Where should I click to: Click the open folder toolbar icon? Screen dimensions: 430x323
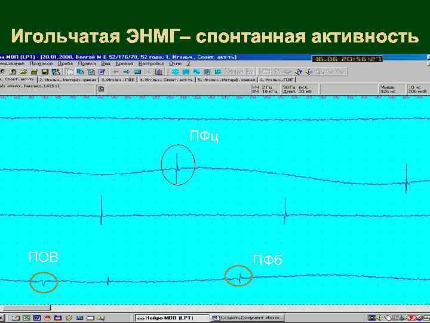tap(23, 72)
